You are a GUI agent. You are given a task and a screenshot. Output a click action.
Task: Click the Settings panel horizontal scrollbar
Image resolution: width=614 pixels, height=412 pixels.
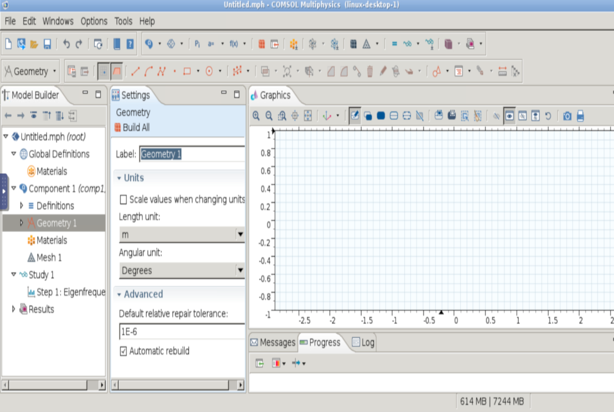click(178, 385)
